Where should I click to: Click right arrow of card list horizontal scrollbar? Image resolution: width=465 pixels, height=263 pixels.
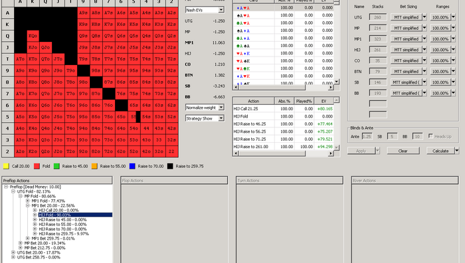pos(331,88)
